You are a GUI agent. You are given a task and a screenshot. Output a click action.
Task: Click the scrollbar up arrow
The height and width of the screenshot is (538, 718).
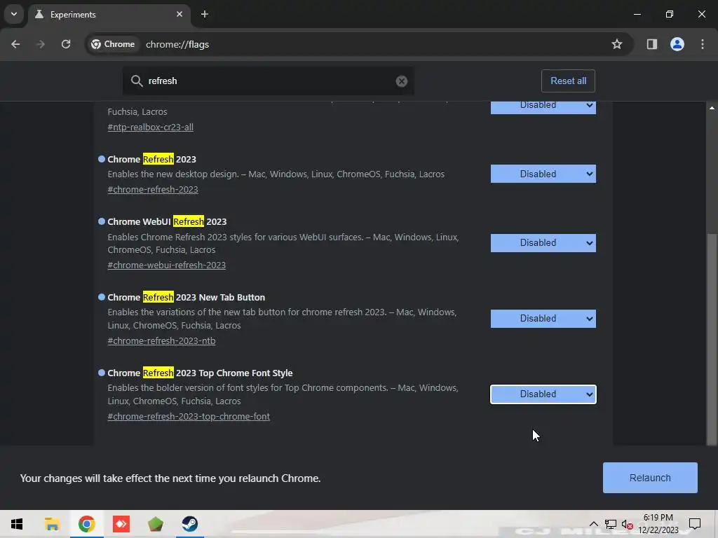pyautogui.click(x=712, y=108)
